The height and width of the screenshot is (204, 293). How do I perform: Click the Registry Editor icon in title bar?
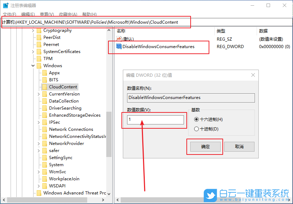(x=5, y=5)
